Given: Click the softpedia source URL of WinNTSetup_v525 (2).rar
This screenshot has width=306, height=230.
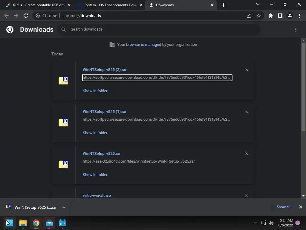Looking at the screenshot, I should [x=157, y=78].
